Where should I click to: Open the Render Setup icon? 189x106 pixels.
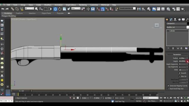tap(174, 9)
